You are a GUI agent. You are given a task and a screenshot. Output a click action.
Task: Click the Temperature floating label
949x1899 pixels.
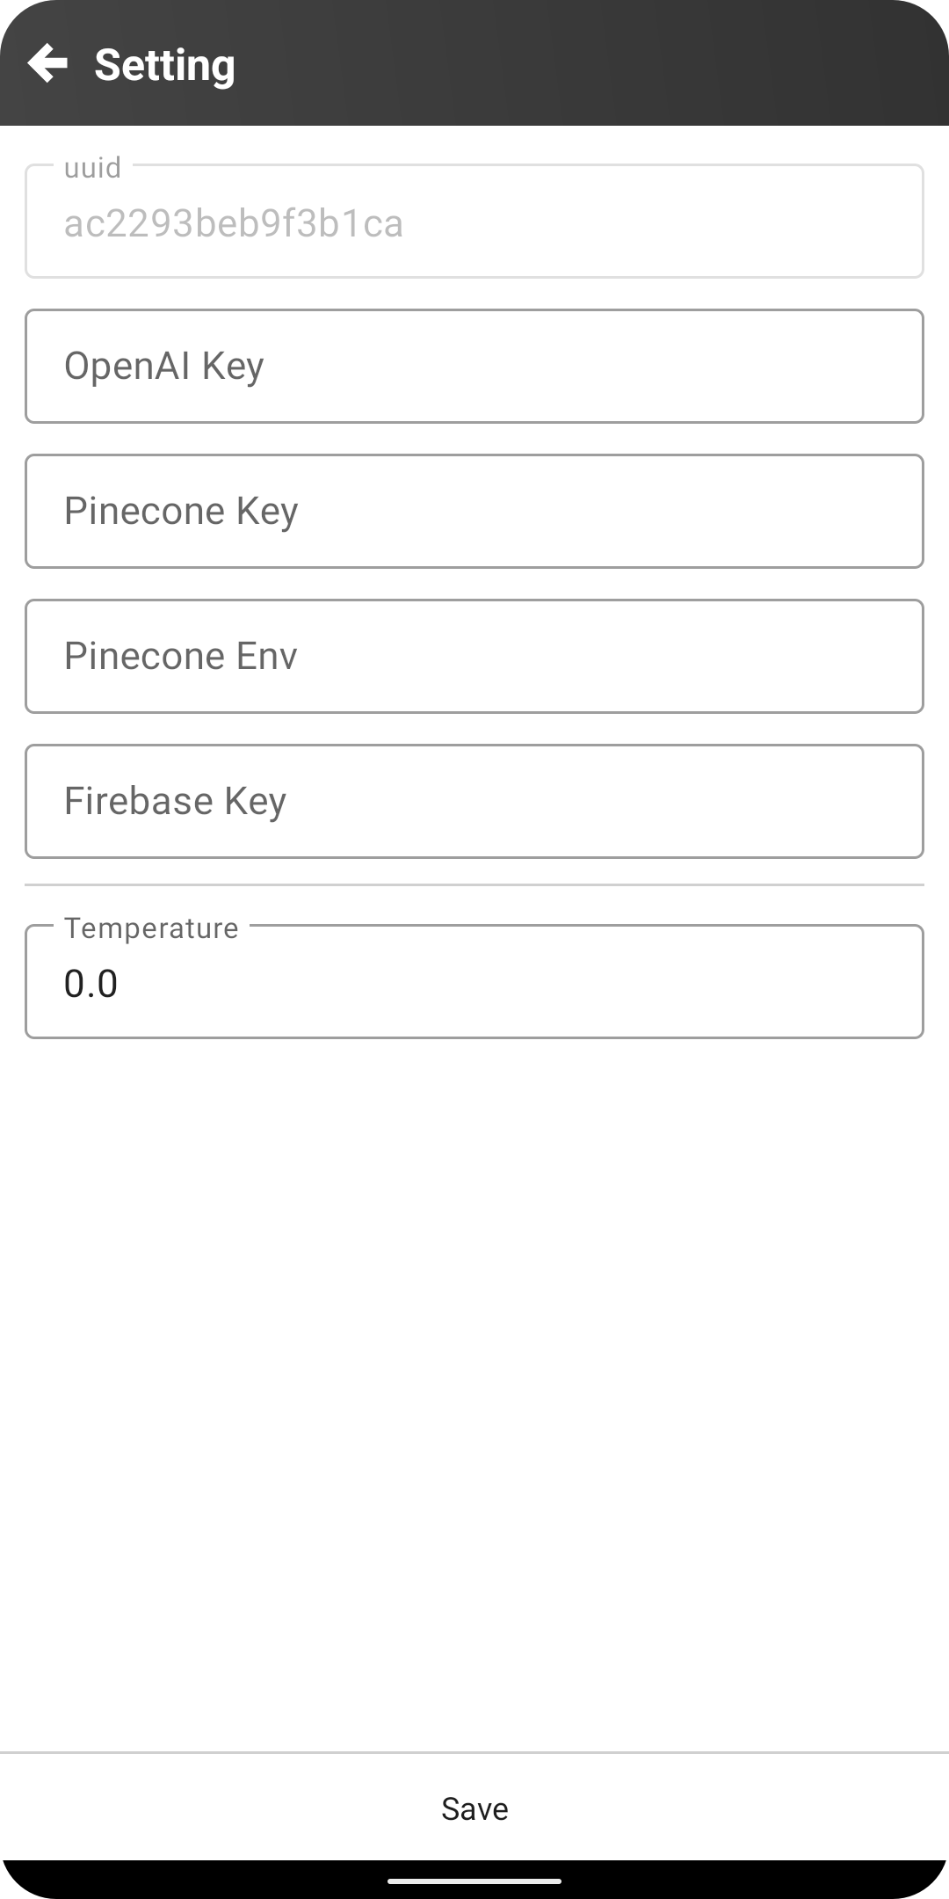click(x=151, y=928)
